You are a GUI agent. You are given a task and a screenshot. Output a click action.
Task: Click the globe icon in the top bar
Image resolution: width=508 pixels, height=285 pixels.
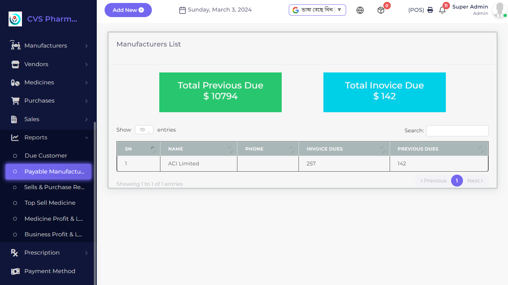(x=360, y=10)
